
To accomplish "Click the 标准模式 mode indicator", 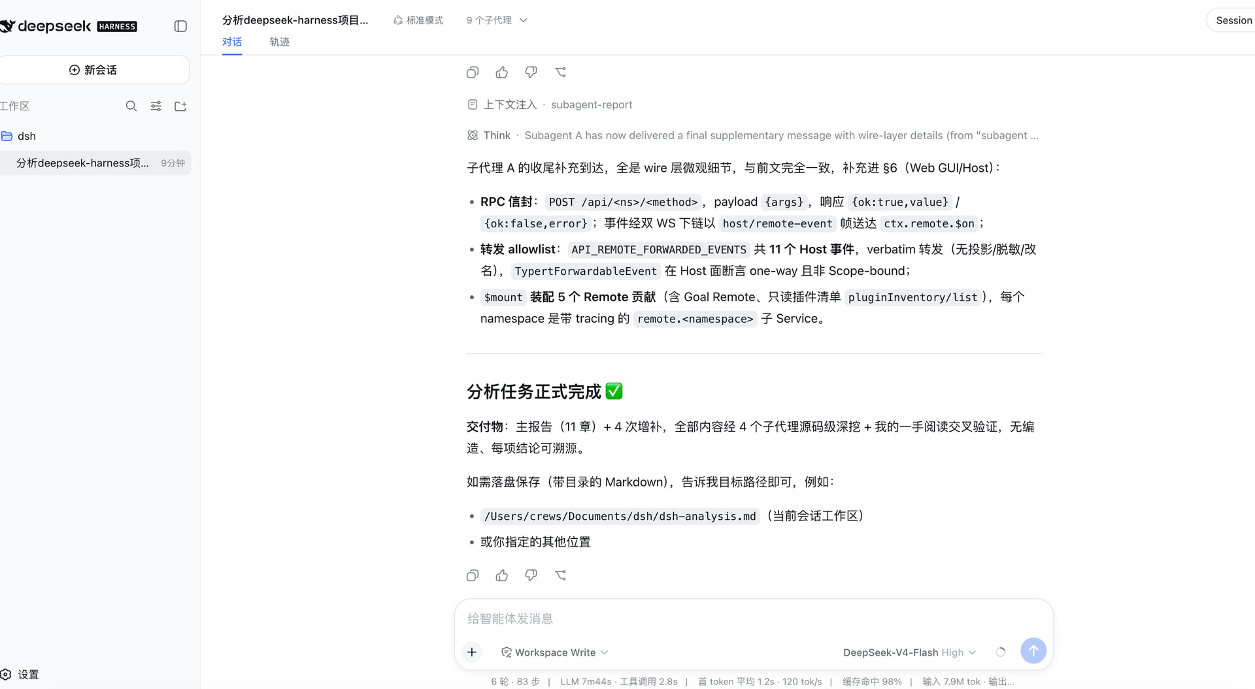I will (x=418, y=20).
